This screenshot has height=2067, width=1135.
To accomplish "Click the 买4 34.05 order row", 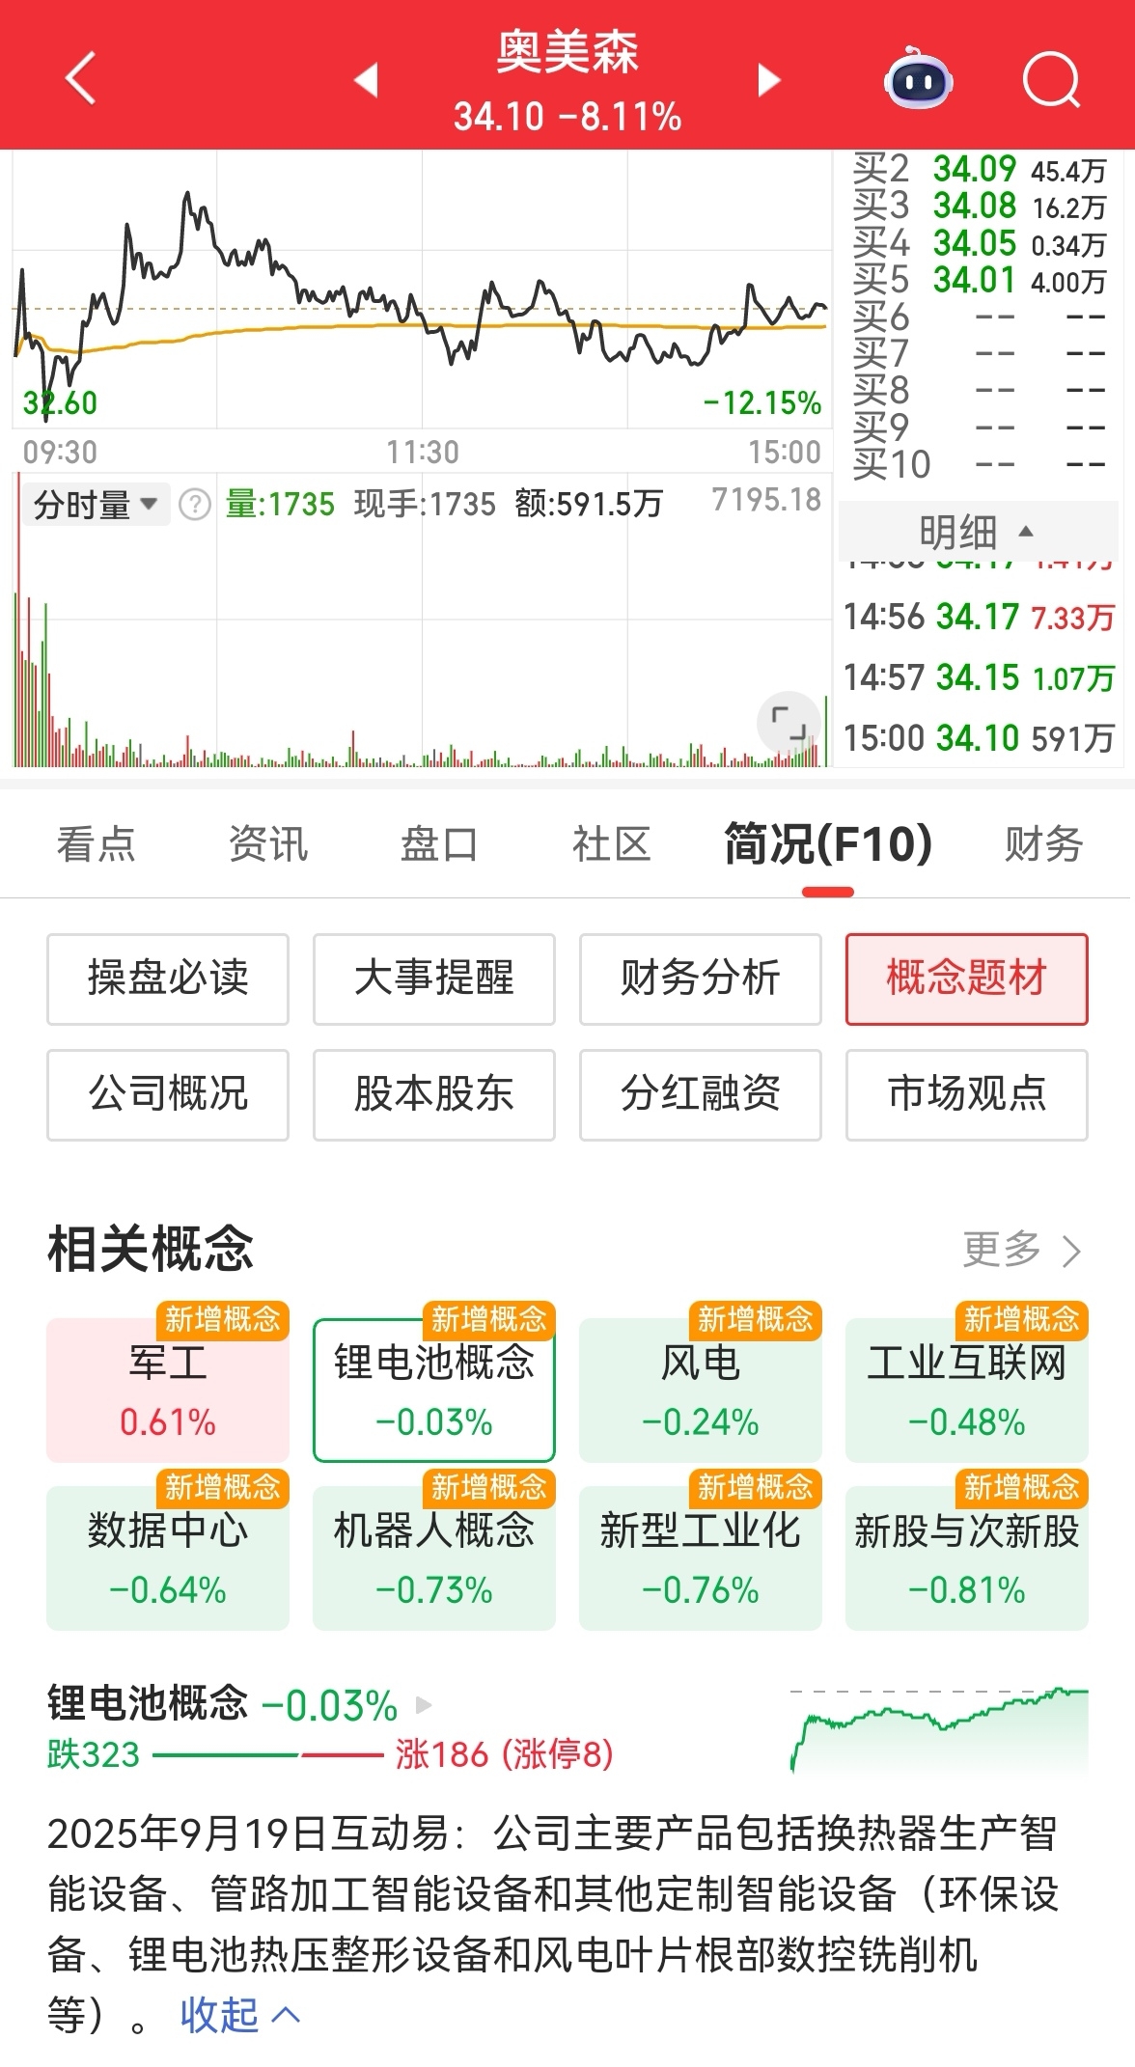I will pyautogui.click(x=979, y=244).
